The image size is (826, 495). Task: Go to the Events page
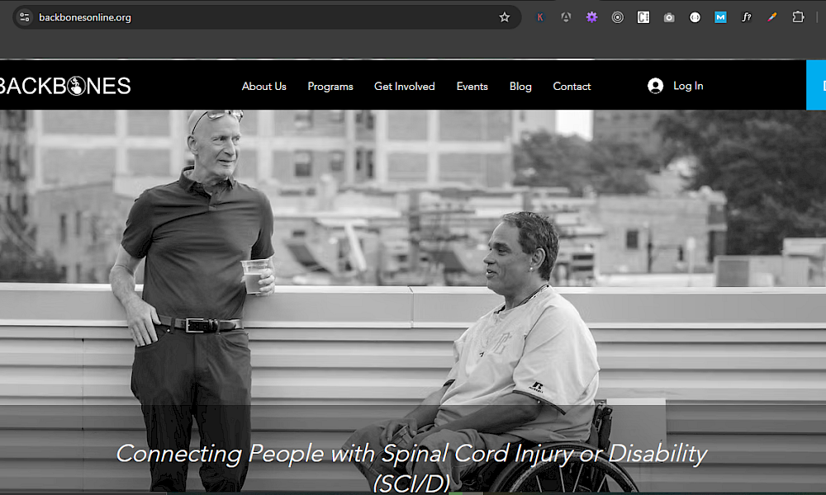[x=472, y=87]
